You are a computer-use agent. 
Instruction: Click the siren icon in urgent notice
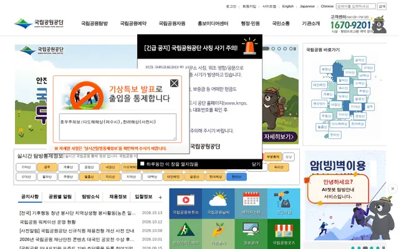(x=249, y=46)
